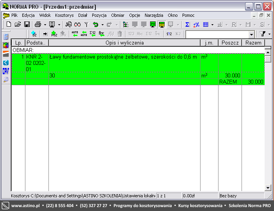274x211 pixels.
Task: Print using the printer icon
Action: point(38,24)
